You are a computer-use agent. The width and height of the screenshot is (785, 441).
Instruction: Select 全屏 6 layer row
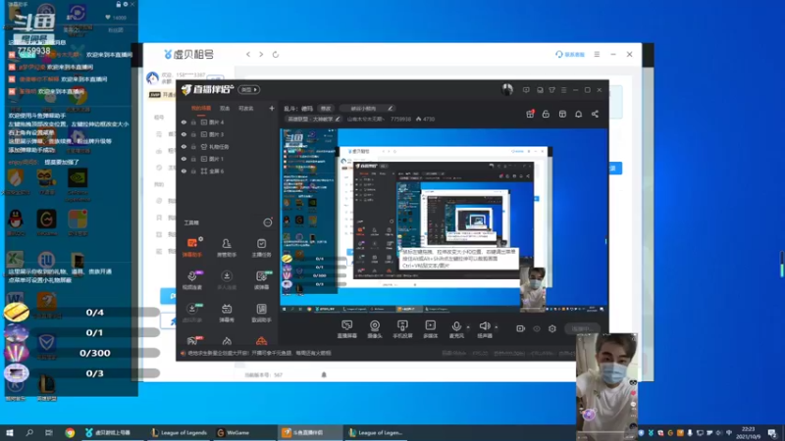[228, 171]
